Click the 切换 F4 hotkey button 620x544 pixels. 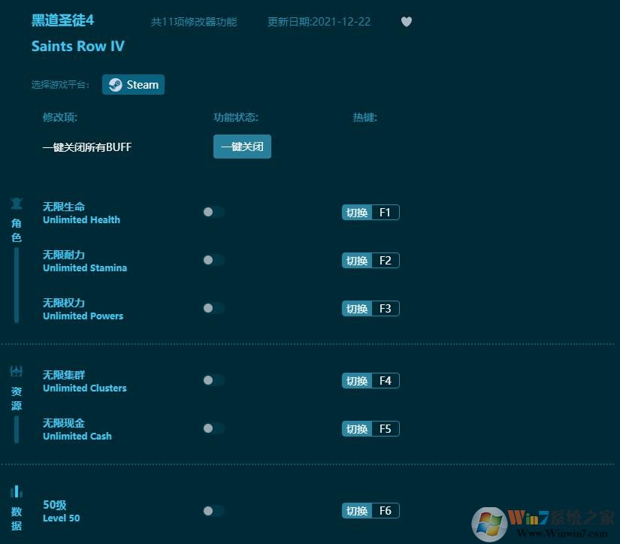coord(370,380)
